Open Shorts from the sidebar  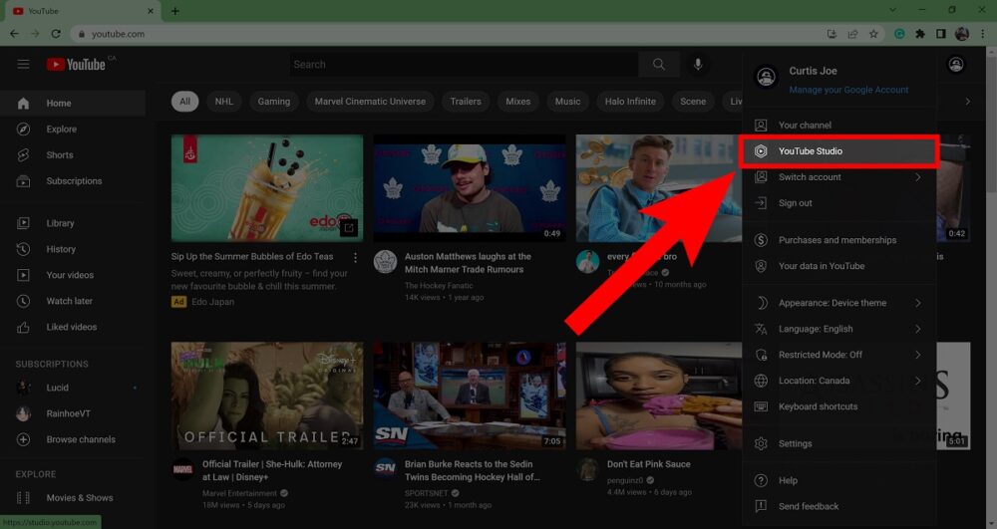(x=60, y=155)
